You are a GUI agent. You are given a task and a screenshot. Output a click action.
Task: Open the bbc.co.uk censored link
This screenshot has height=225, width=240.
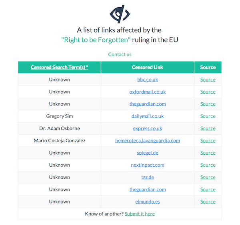tap(148, 80)
